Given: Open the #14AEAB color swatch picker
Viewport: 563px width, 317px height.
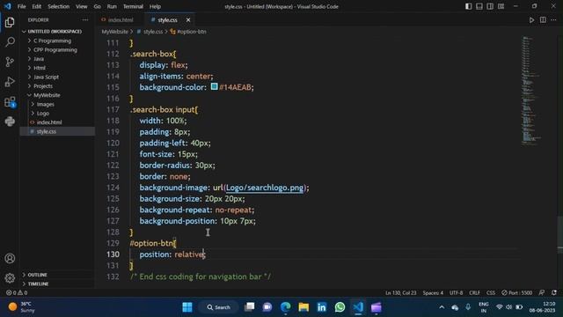Looking at the screenshot, I should point(215,86).
